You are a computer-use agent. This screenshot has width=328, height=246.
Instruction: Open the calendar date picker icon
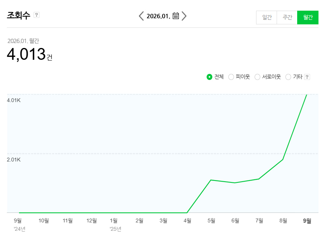coord(176,16)
